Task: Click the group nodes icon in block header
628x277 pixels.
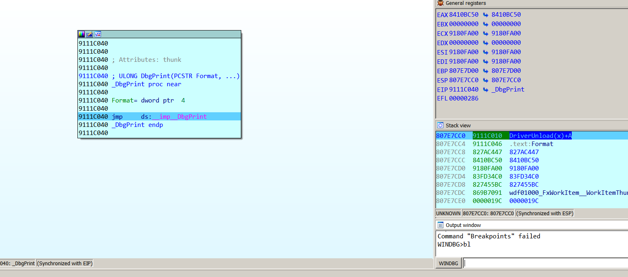Action: coord(98,35)
